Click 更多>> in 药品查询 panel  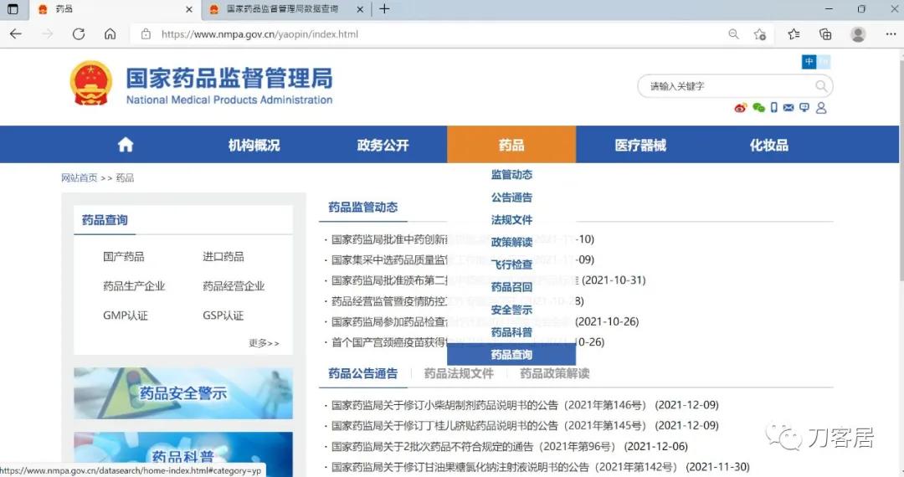pyautogui.click(x=264, y=343)
